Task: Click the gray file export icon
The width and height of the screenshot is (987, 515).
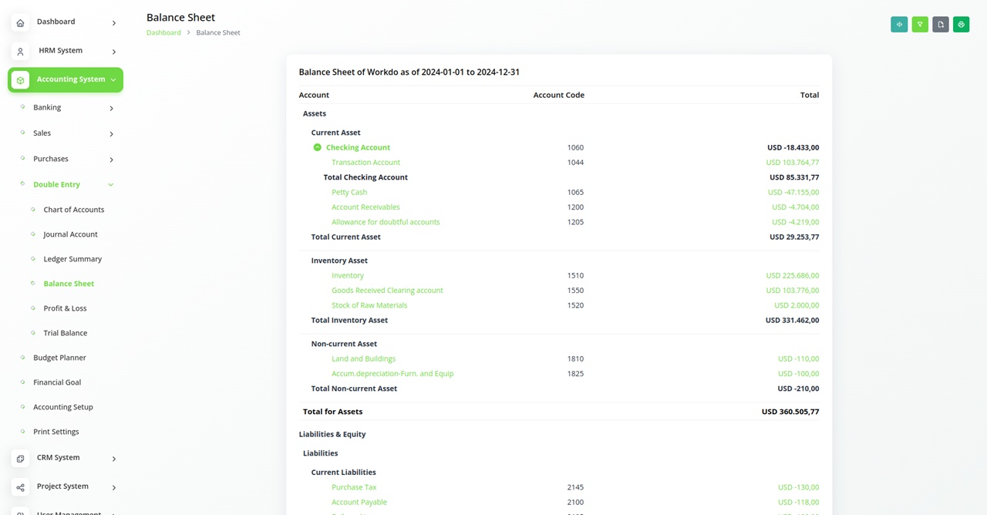Action: click(x=941, y=25)
